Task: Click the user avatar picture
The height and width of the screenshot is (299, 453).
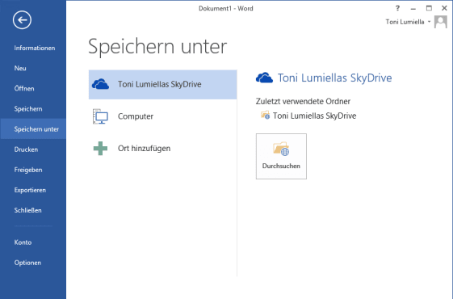Action: (441, 22)
